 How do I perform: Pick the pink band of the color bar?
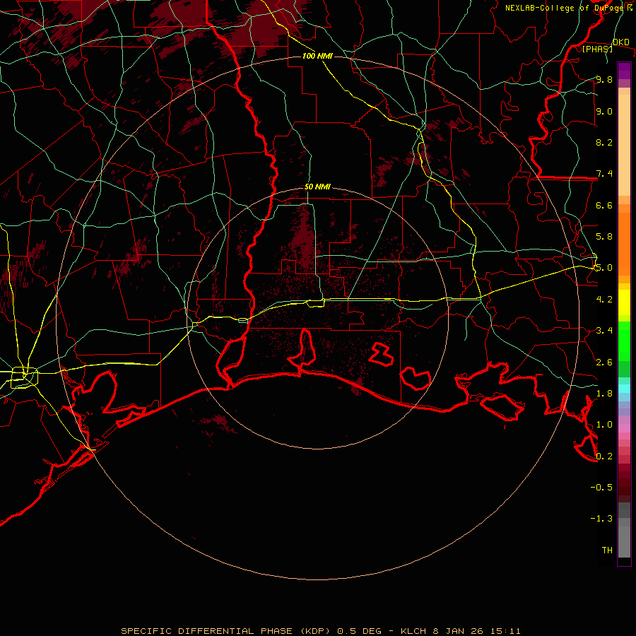click(x=624, y=428)
